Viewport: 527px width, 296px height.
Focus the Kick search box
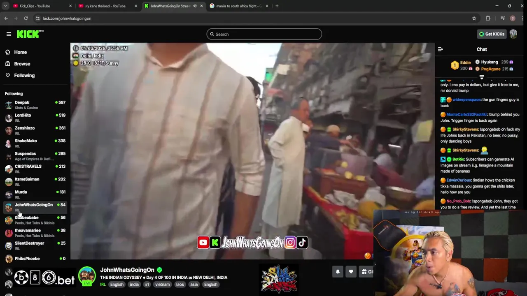tap(264, 34)
